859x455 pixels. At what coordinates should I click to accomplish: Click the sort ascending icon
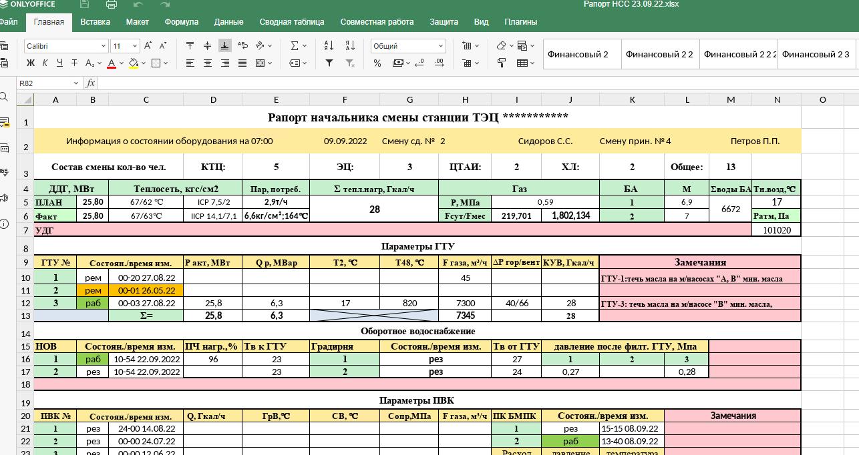click(329, 46)
